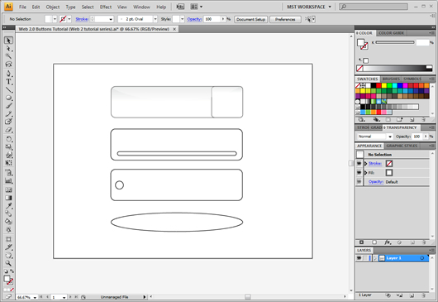The width and height of the screenshot is (438, 302).
Task: Select the Line Segment tool
Action: pos(8,89)
